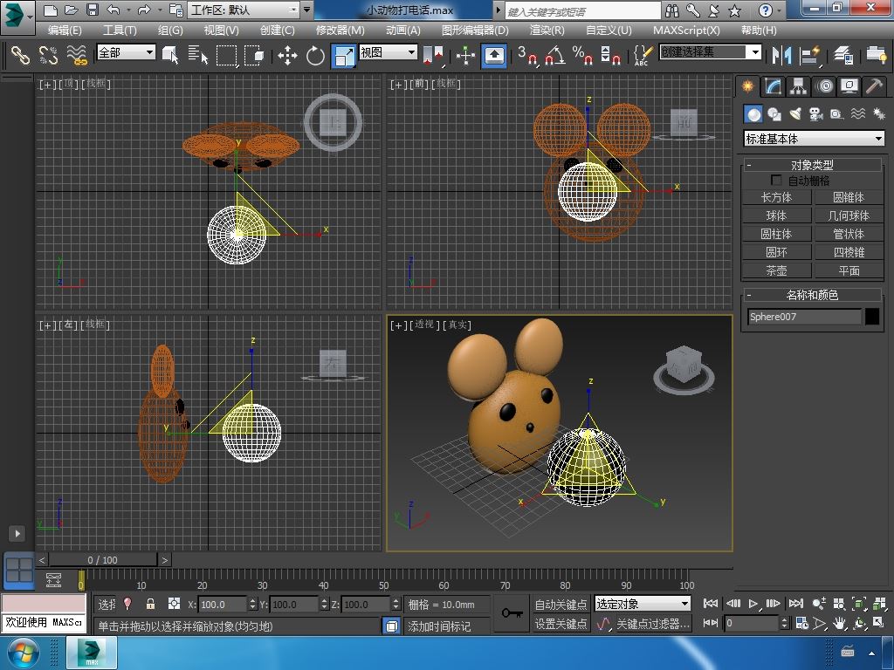The image size is (894, 670).
Task: Activate the Select and Rotate tool
Action: coord(315,55)
